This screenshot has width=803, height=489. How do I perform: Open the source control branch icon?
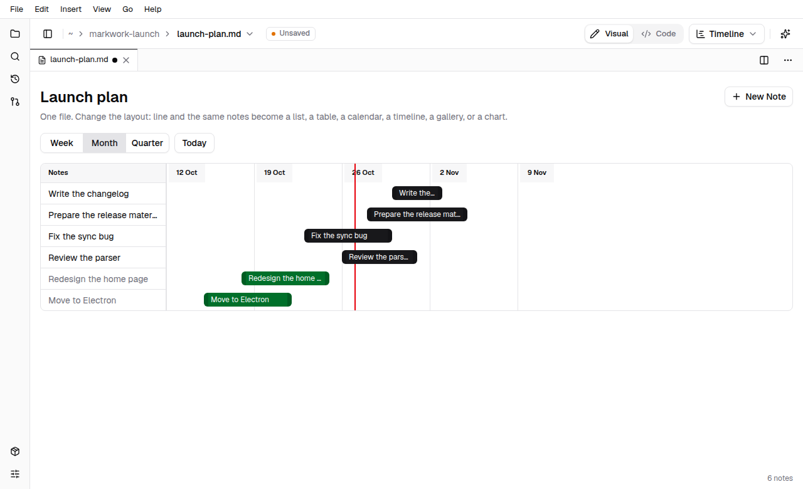15,102
